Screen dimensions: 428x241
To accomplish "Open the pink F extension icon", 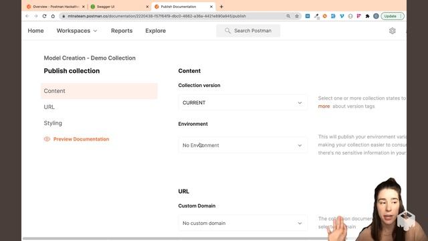I will tap(359, 16).
